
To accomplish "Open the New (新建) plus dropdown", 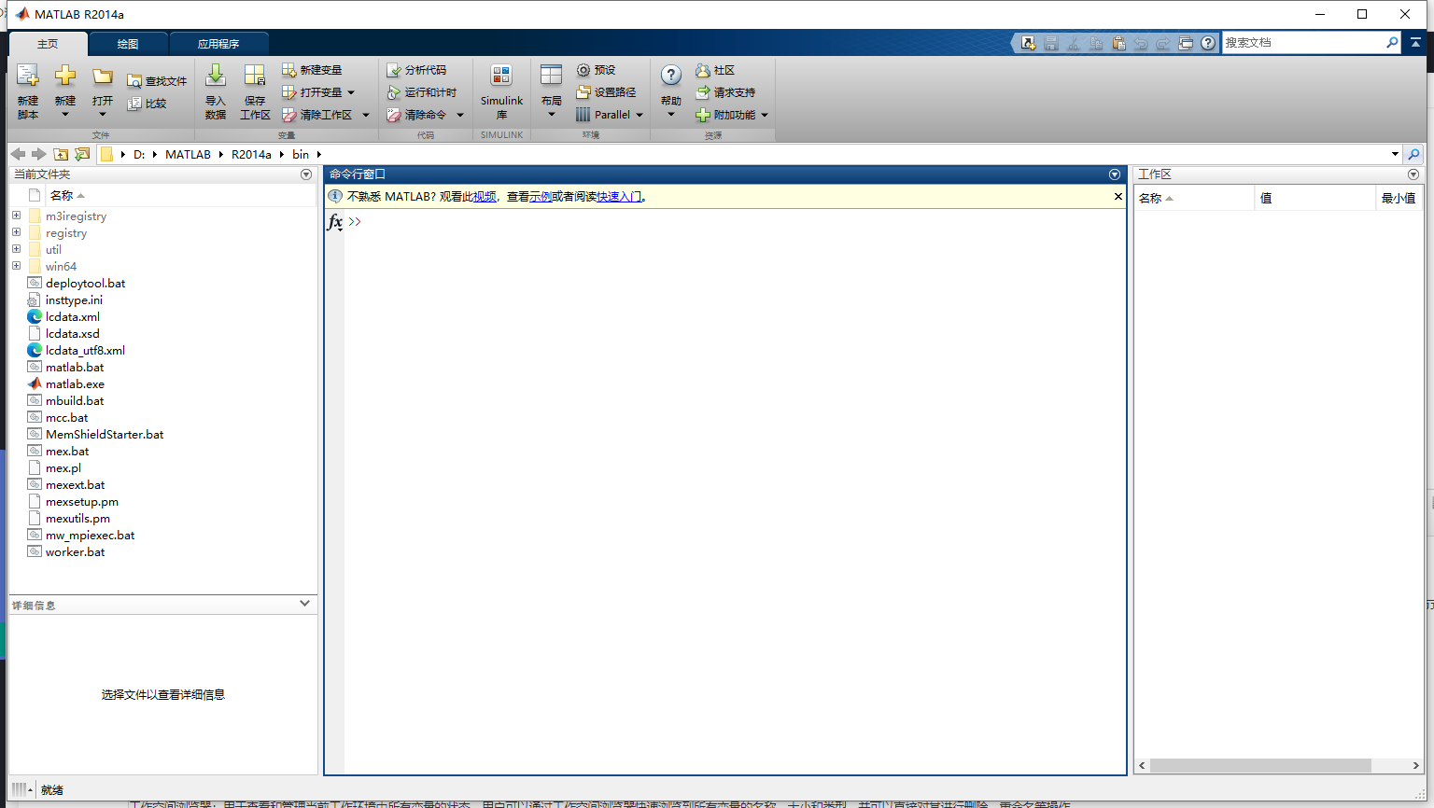I will pos(65,91).
